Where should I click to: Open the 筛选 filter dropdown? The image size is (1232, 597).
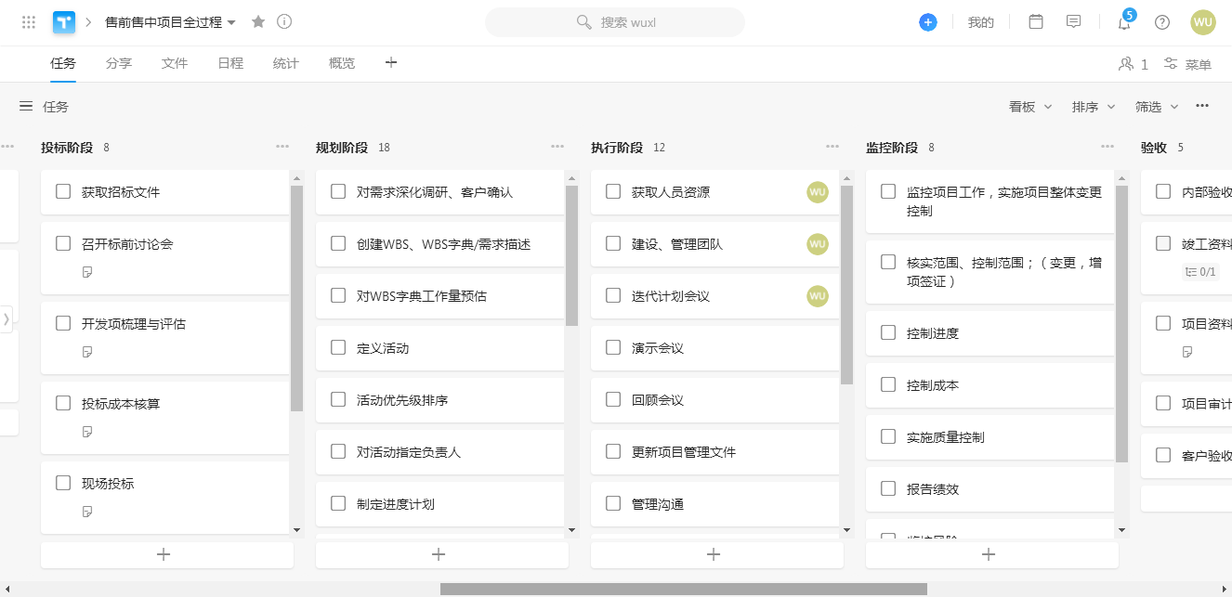[x=1157, y=107]
